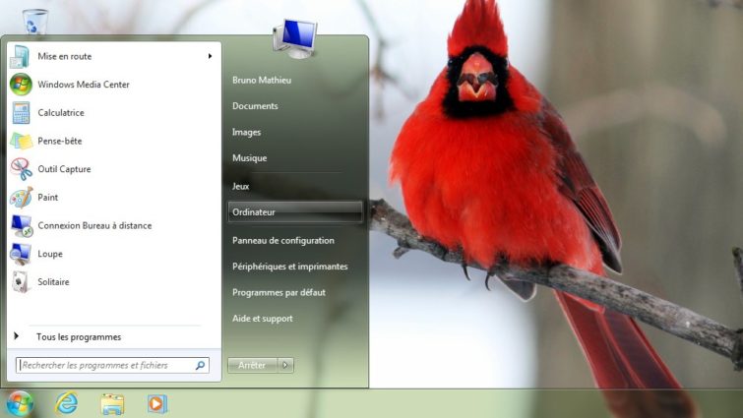743x418 pixels.
Task: Click the Connexion Bureau à distance label
Action: (x=94, y=225)
